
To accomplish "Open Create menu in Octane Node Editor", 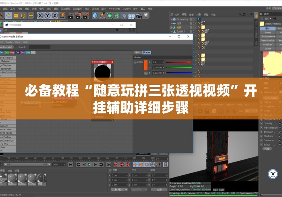I will 9,42.
